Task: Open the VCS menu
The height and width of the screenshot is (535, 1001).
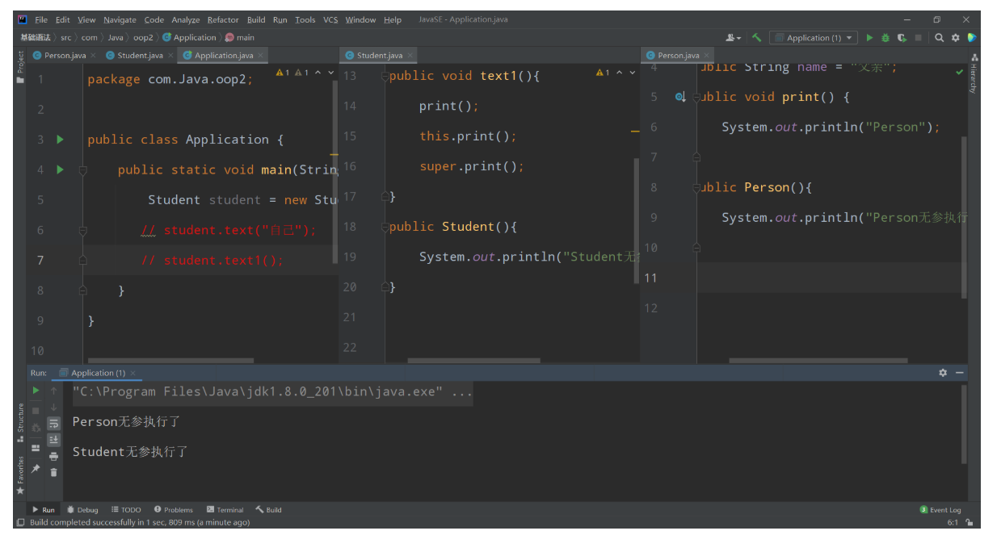Action: 330,19
